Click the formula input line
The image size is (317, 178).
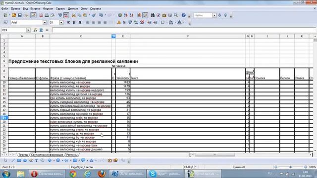[184, 30]
